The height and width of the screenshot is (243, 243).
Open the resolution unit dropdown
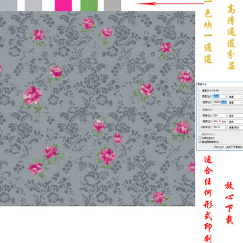tap(236, 128)
